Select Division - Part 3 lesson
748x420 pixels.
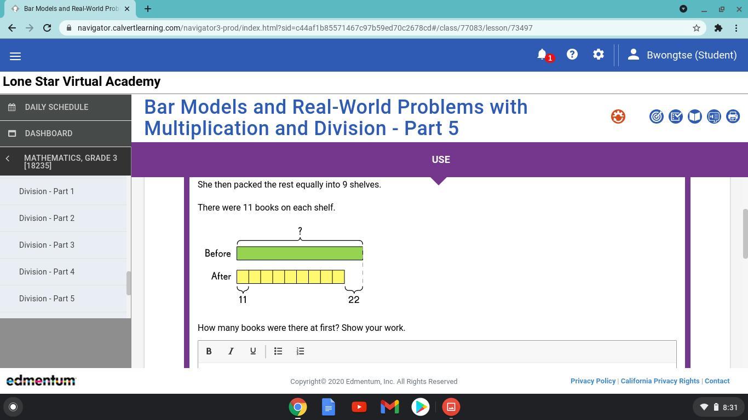[47, 245]
